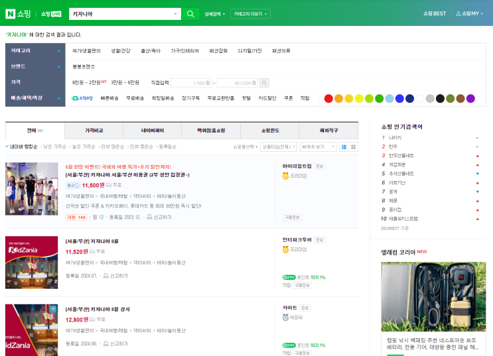Click the 프리미엄 medal icon under 마이리얼트립
Image resolution: width=493 pixels, height=356 pixels.
coord(285,176)
